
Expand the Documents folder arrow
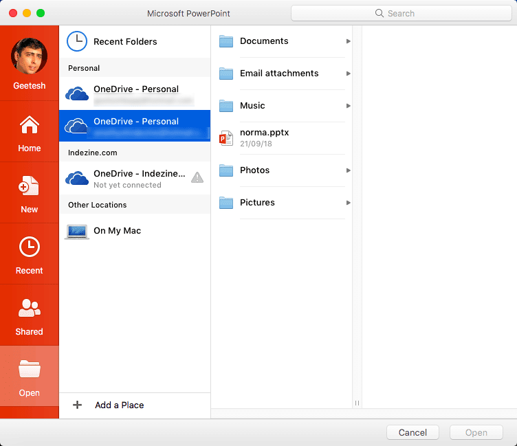[349, 41]
